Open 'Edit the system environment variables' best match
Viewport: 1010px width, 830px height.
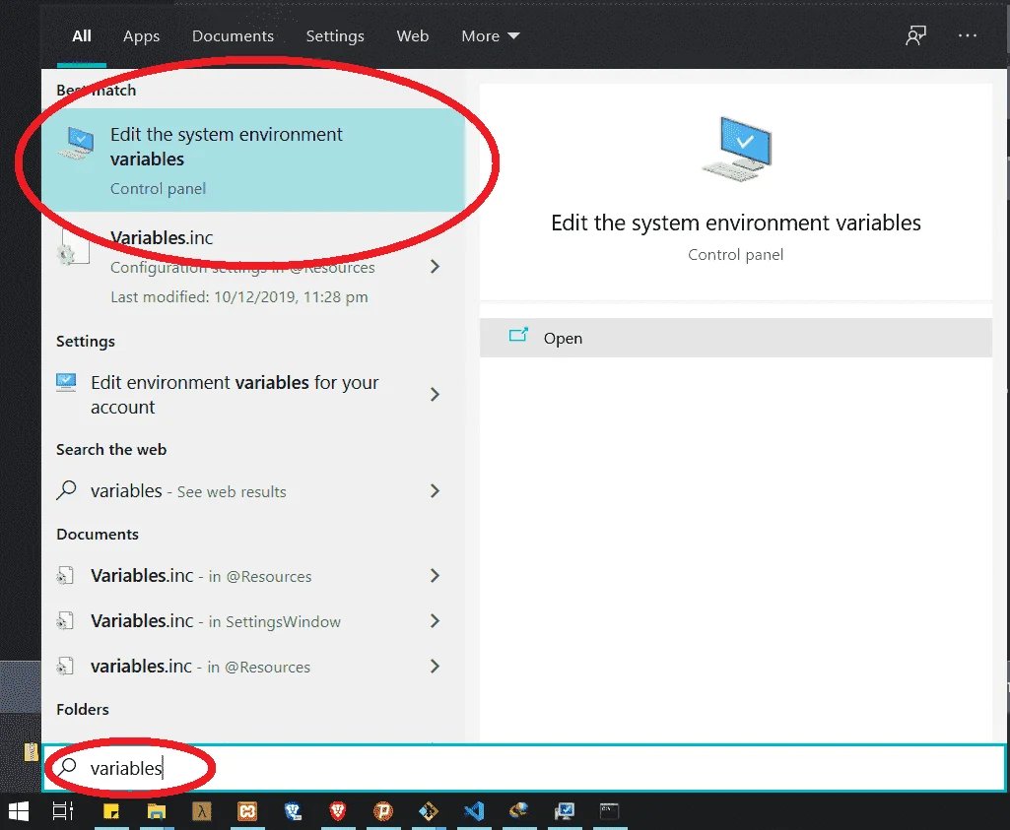pos(253,160)
